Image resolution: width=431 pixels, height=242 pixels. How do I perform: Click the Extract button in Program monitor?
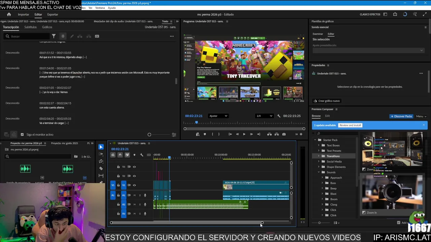pyautogui.click(x=277, y=134)
